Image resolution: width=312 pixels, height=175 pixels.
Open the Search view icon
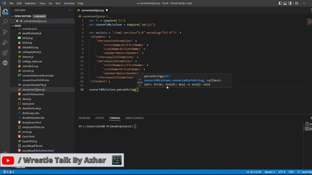(x=5, y=21)
